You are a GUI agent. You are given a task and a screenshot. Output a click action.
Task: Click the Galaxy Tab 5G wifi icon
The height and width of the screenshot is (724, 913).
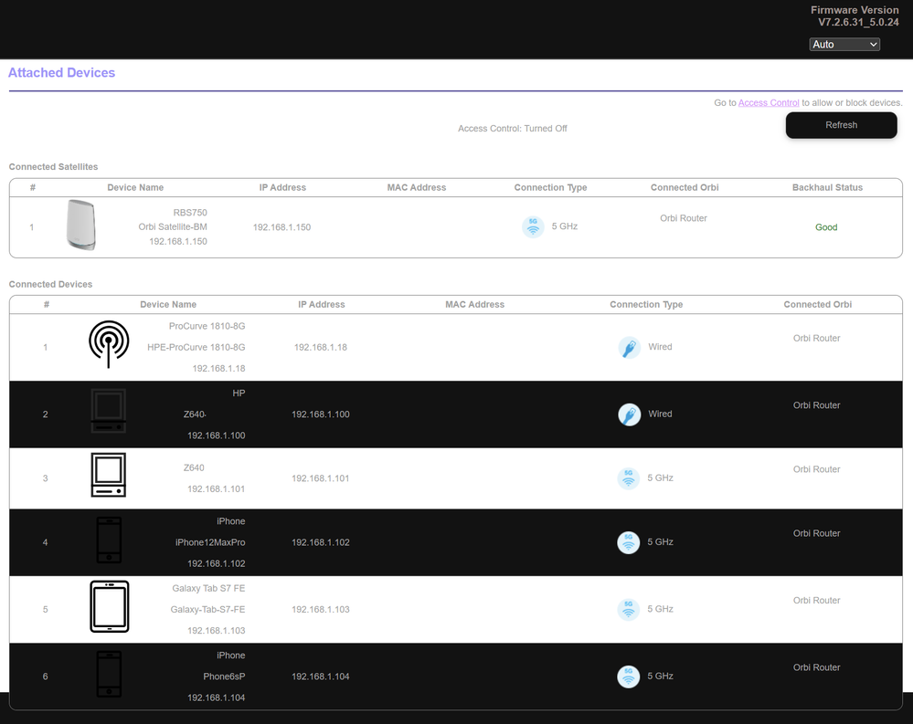(x=628, y=609)
